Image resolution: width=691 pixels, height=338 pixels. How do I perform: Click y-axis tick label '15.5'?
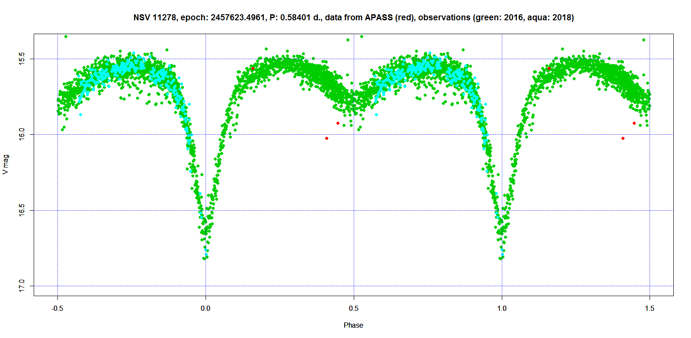tap(22, 59)
